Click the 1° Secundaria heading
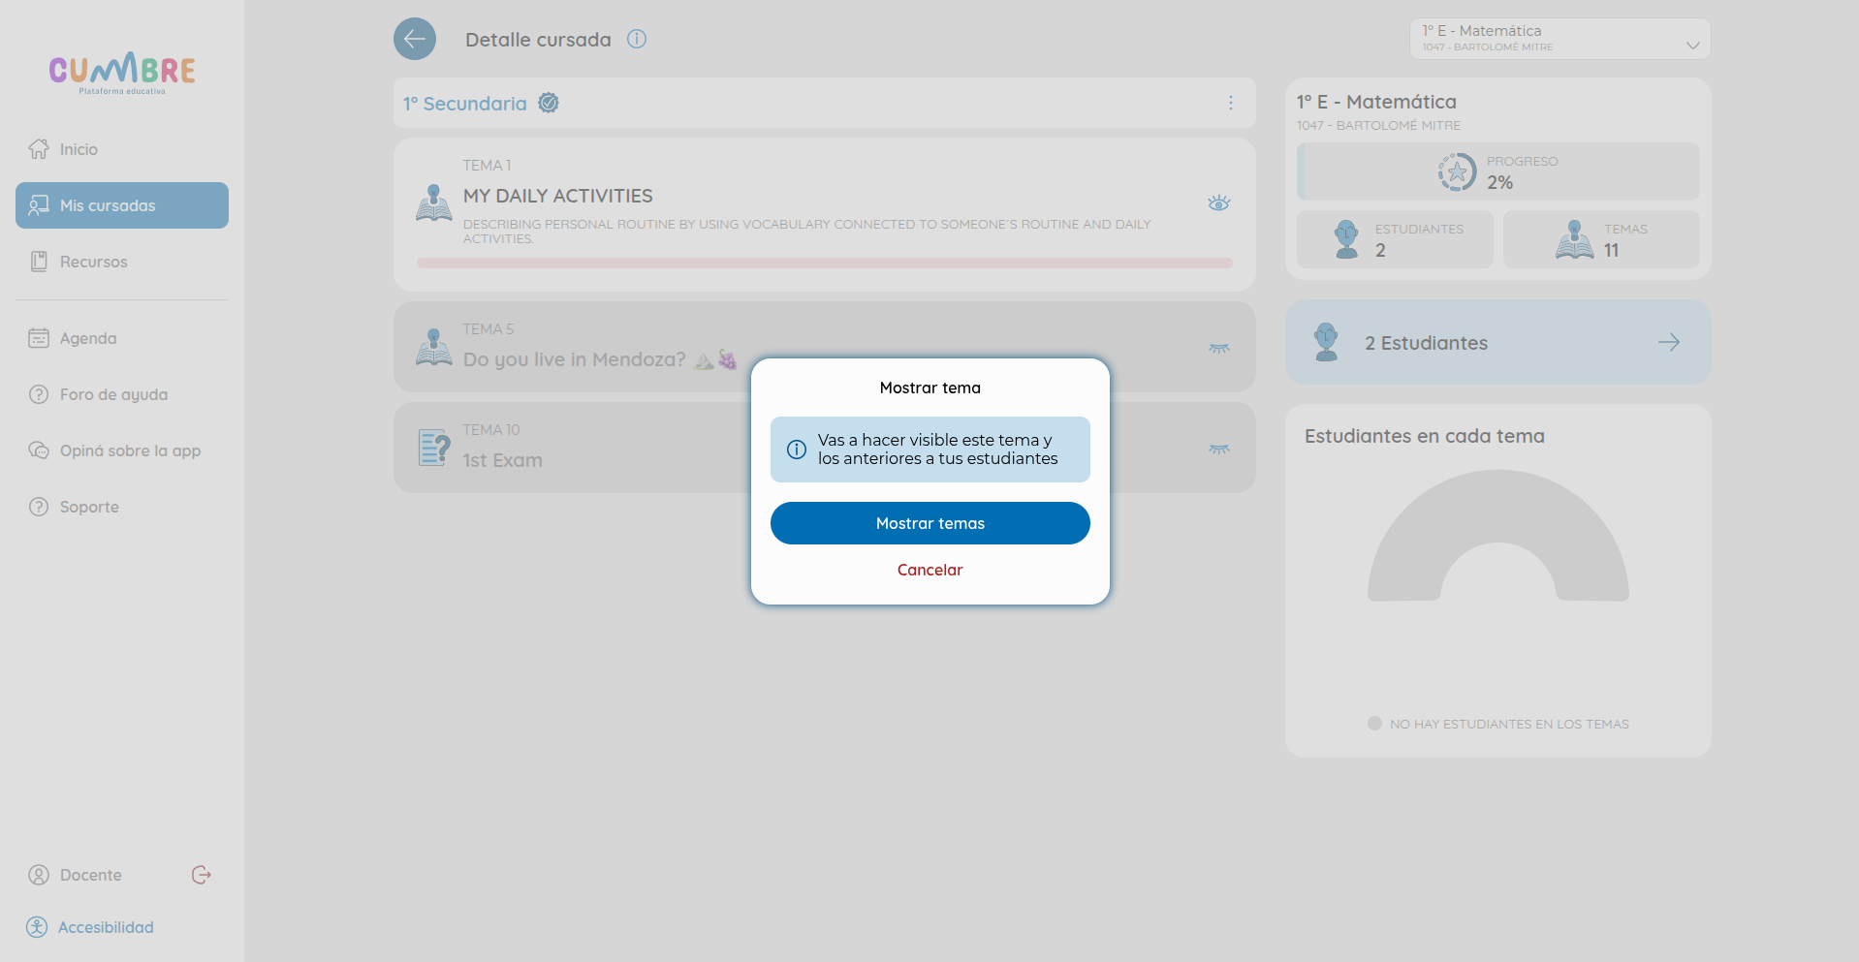 click(x=465, y=104)
